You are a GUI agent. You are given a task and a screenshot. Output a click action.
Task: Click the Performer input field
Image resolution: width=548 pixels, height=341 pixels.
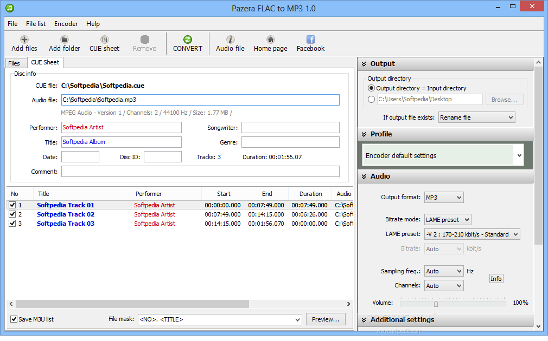coord(122,128)
